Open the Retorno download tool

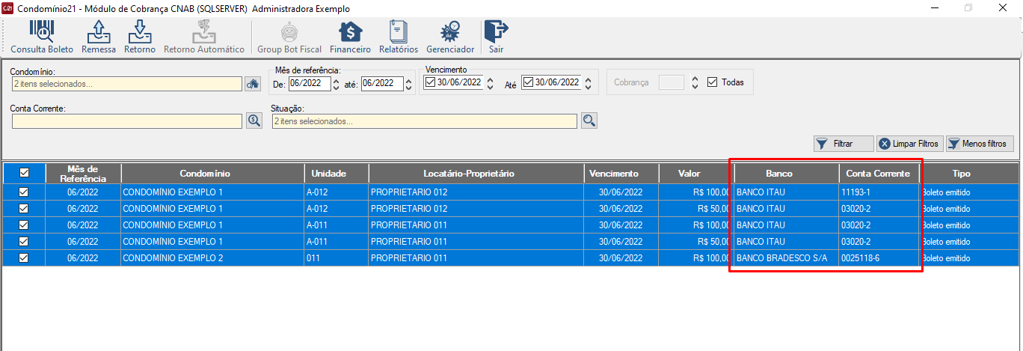pos(140,37)
